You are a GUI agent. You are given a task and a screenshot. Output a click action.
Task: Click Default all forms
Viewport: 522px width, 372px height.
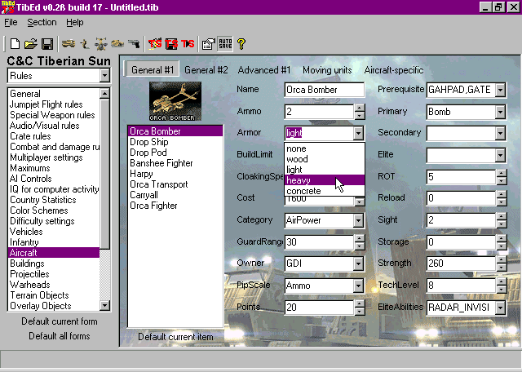(60, 336)
